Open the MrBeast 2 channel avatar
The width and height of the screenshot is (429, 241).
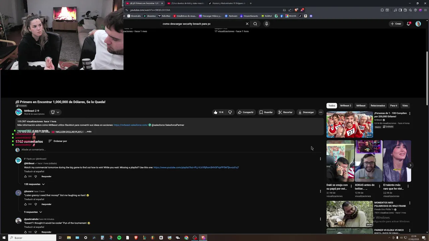point(19,112)
